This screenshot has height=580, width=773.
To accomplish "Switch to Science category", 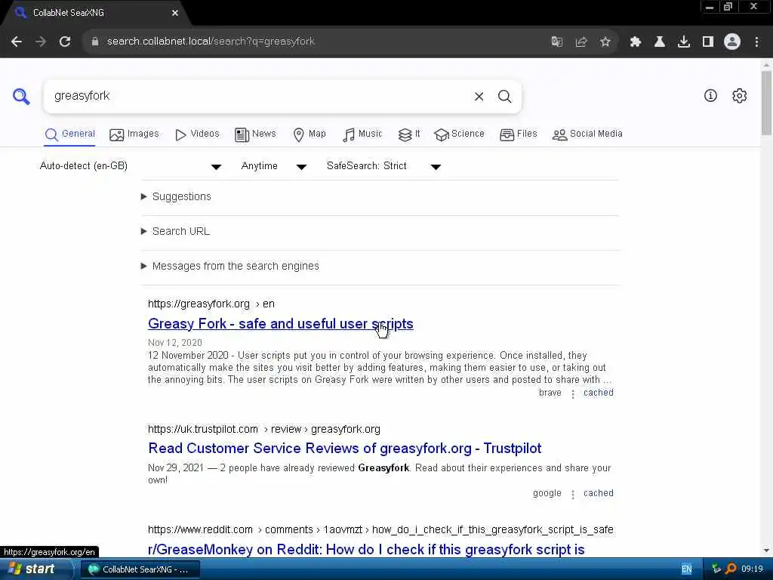I will pos(460,134).
